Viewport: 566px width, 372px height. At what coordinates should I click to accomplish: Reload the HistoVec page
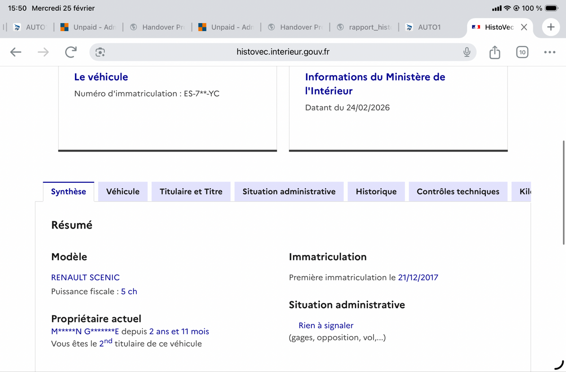[x=70, y=52]
